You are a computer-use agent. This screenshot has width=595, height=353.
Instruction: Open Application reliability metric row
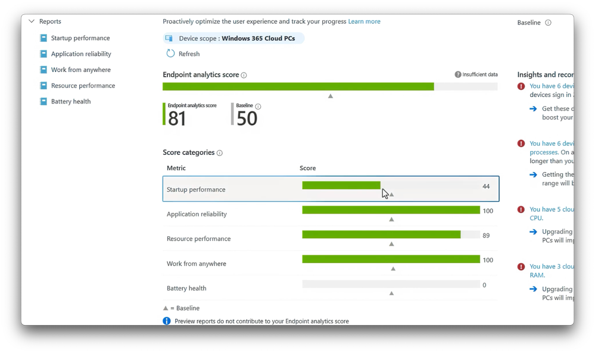click(x=331, y=214)
